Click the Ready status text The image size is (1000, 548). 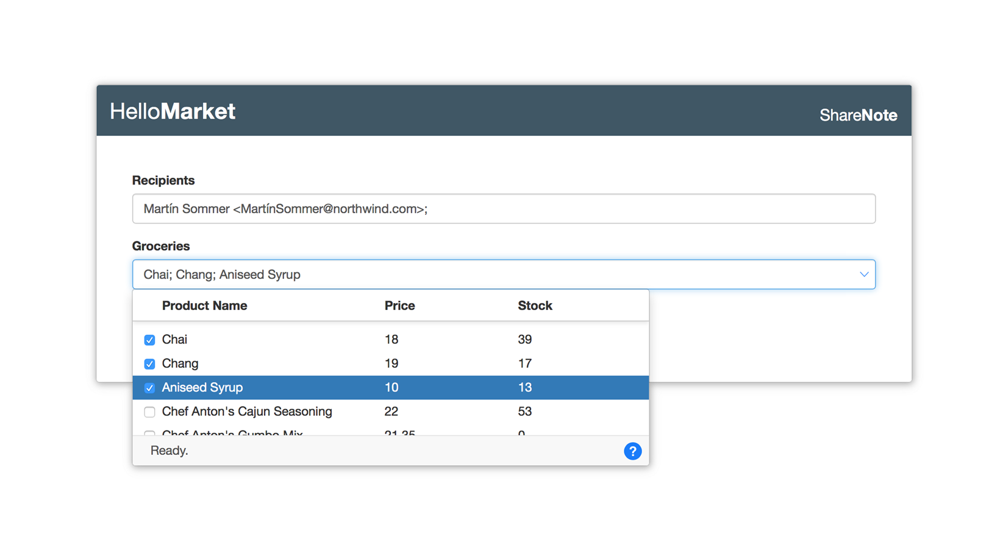pyautogui.click(x=170, y=451)
